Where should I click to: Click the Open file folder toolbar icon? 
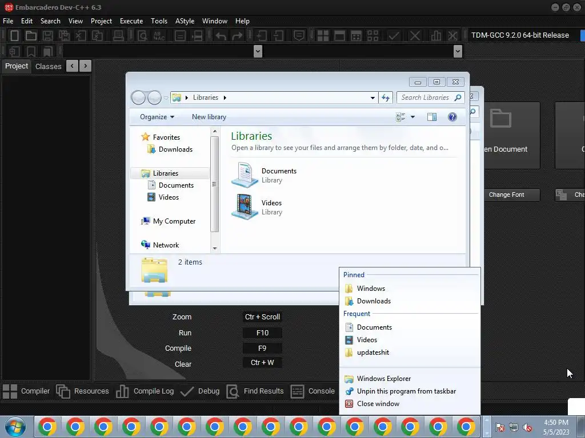(x=31, y=36)
